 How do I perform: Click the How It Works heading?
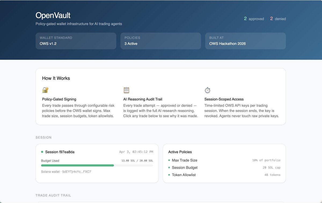[56, 78]
